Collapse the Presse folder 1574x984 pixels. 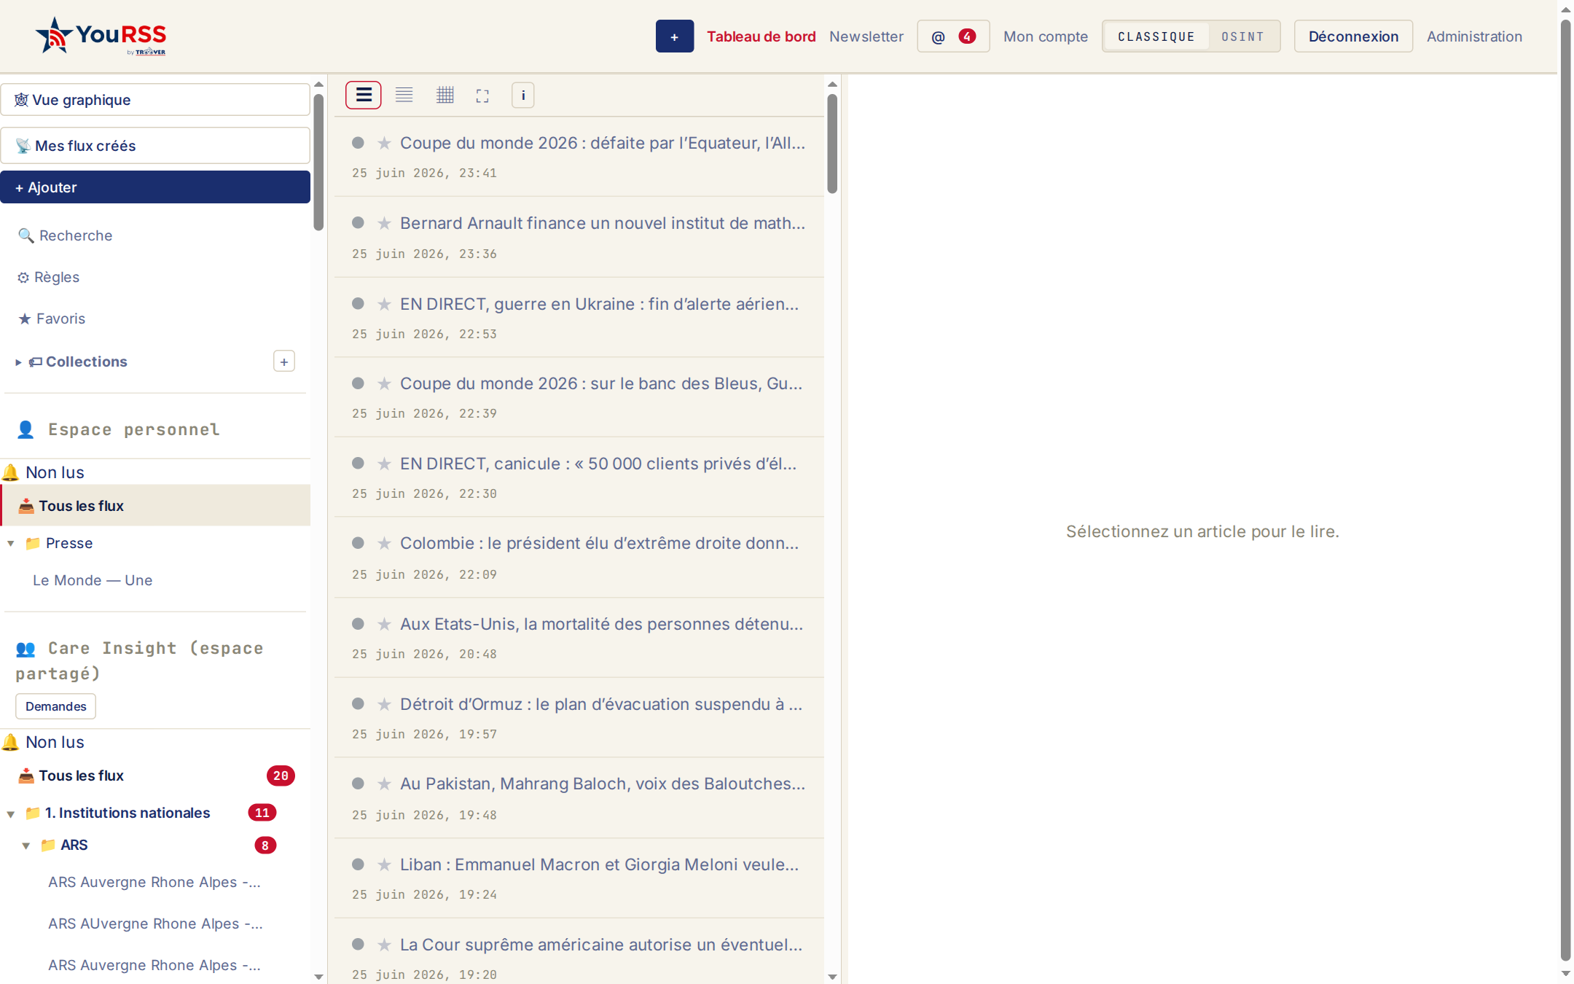[11, 544]
